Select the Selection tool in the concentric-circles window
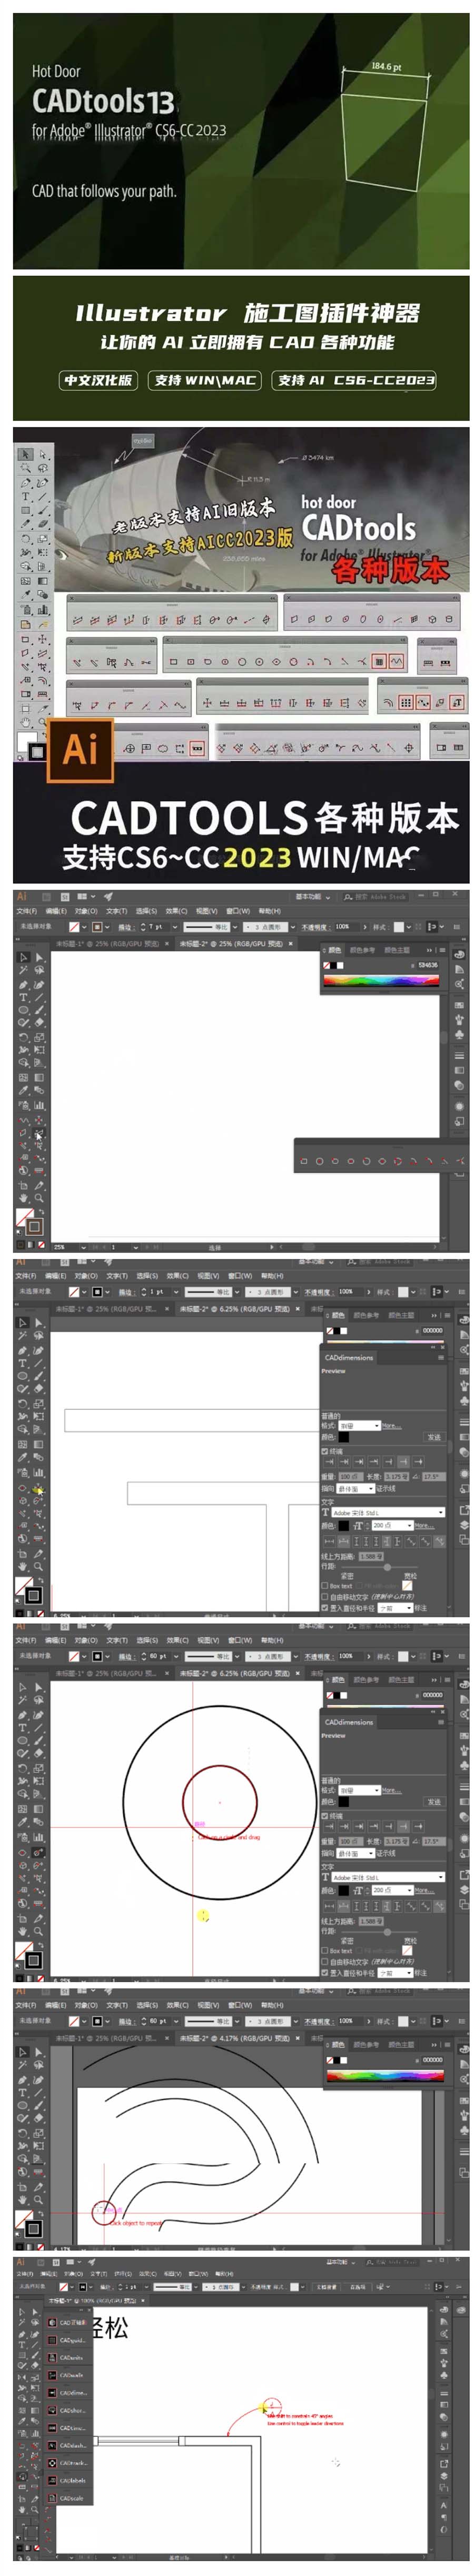 24,1687
